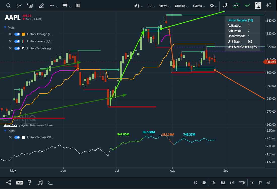Open the crosshair options arrow
The height and width of the screenshot is (189, 277).
click(57, 7)
